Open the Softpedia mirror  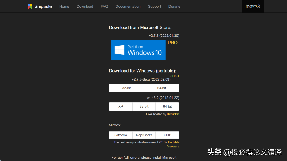[x=121, y=135]
